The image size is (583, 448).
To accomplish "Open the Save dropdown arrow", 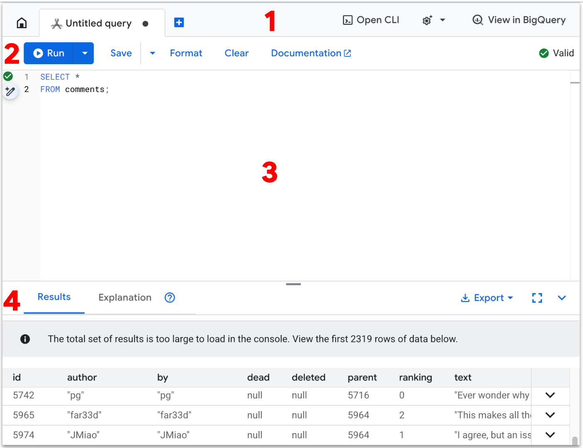I will [152, 53].
